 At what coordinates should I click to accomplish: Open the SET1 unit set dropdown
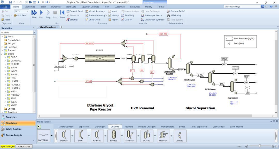pyautogui.click(x=28, y=11)
